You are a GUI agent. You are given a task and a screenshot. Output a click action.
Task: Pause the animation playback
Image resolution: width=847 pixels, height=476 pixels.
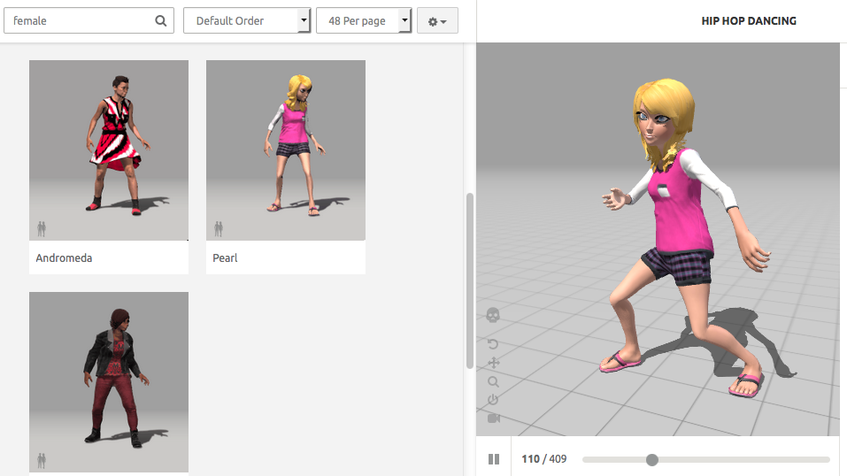(494, 459)
